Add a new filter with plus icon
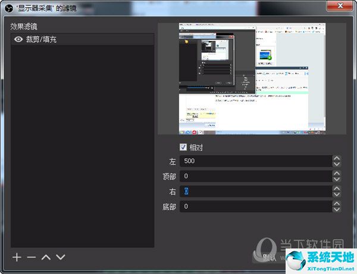The width and height of the screenshot is (357, 274). tap(17, 257)
